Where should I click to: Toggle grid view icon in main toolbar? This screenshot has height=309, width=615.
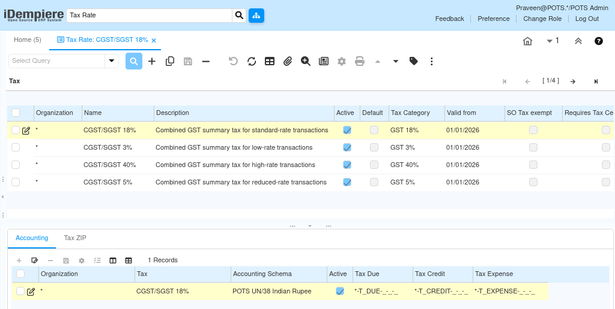(x=270, y=61)
